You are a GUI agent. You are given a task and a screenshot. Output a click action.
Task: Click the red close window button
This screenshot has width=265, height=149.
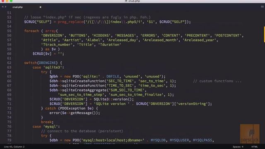(3, 1)
